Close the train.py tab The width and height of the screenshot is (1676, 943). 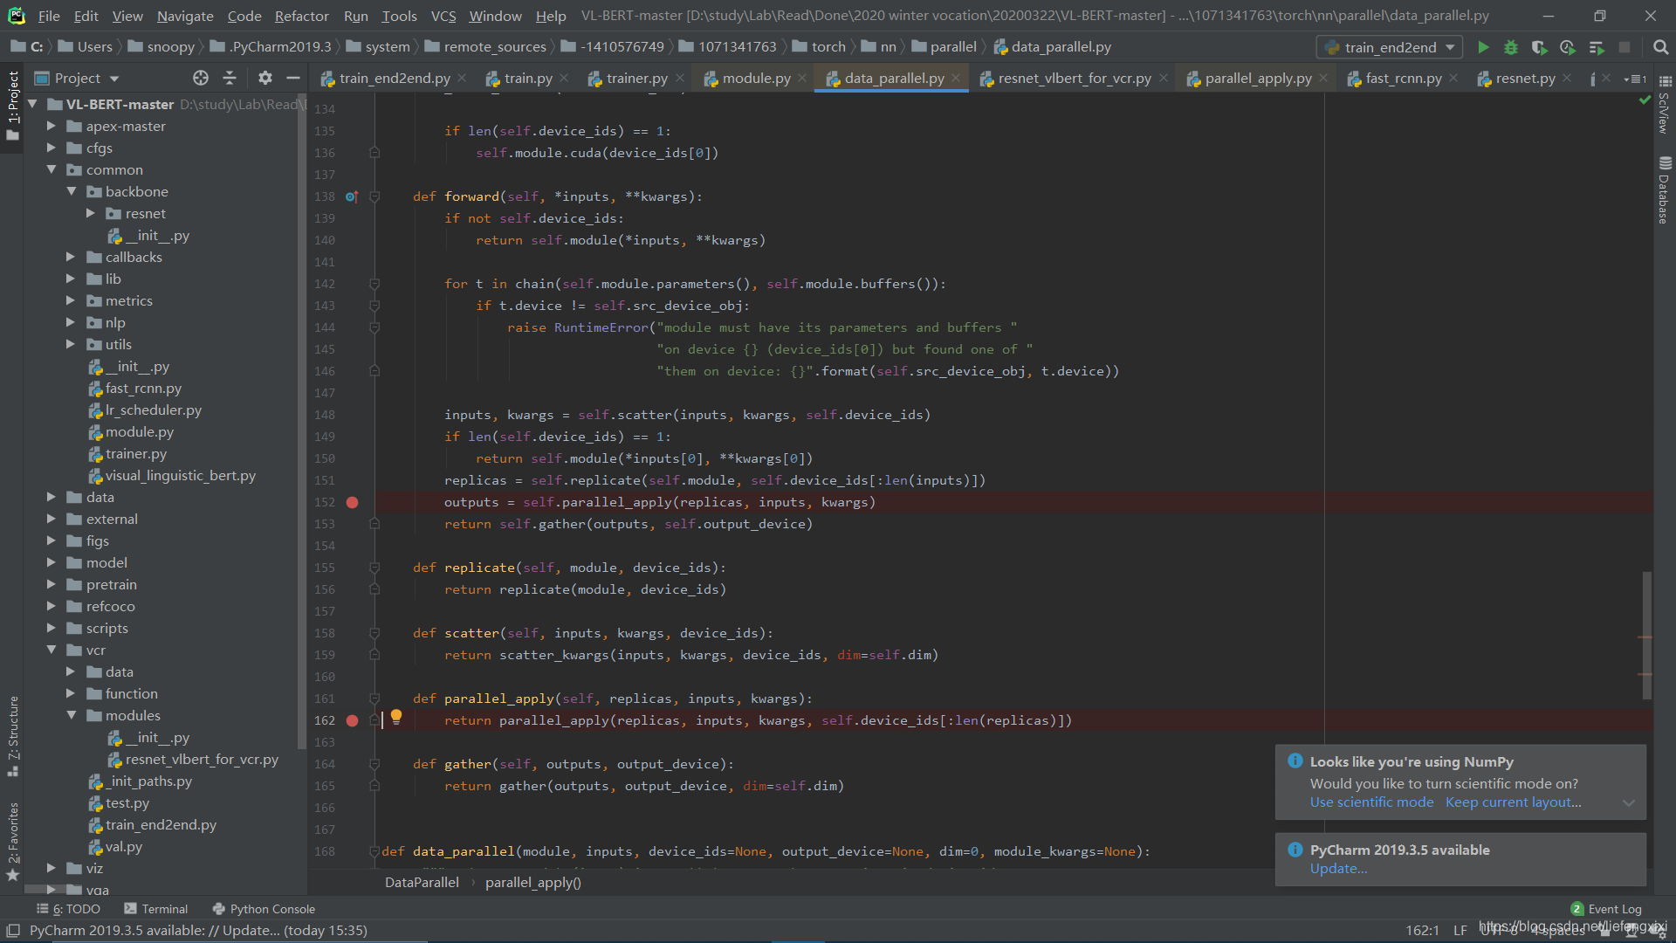click(564, 78)
